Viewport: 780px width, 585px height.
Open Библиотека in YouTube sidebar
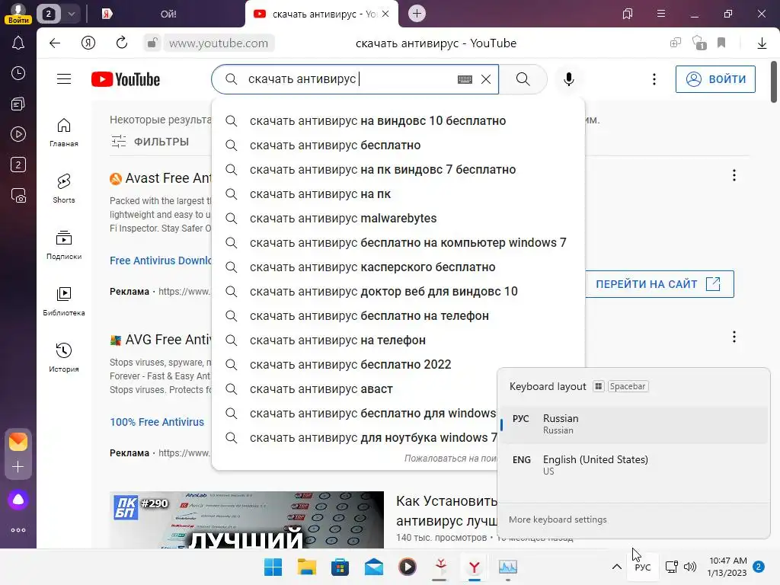point(64,302)
